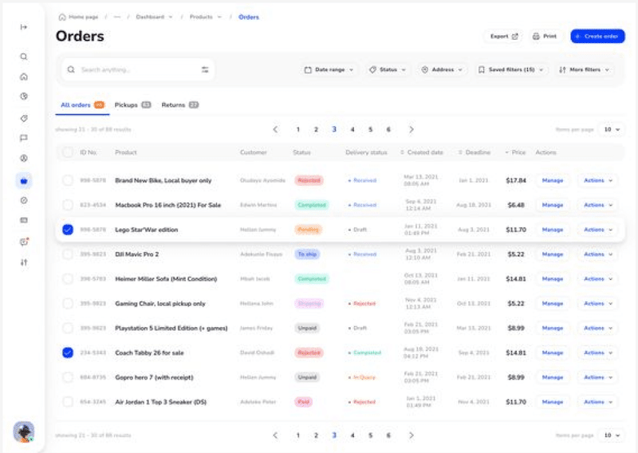Open search from the sidebar magnifier icon

tap(24, 57)
